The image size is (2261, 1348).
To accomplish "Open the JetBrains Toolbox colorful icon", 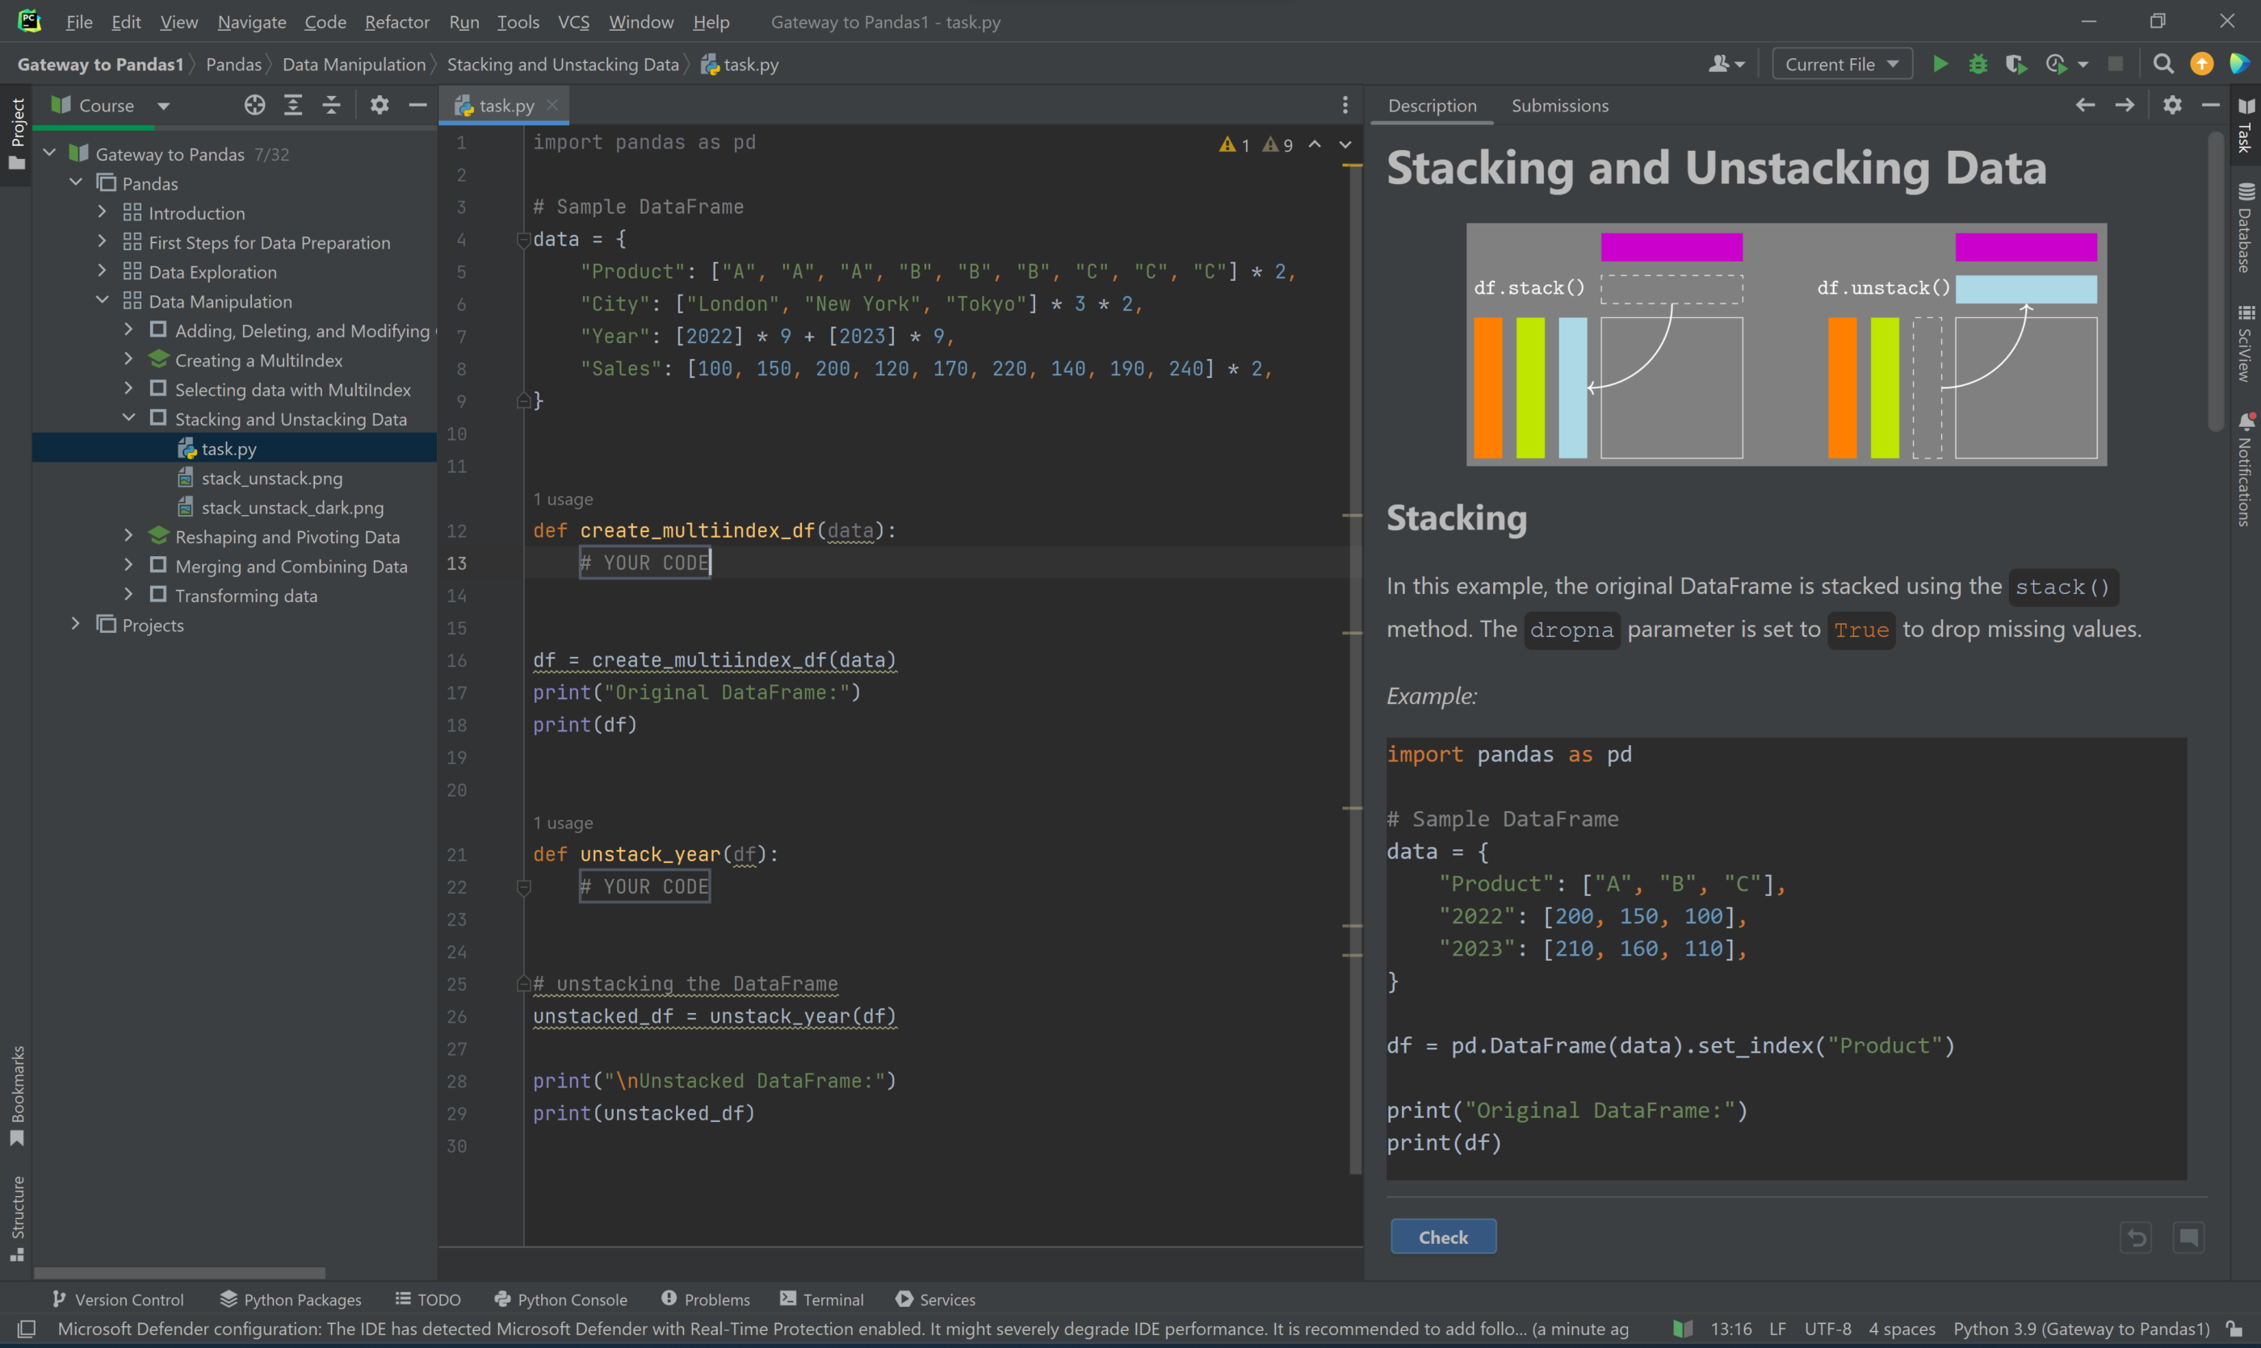I will (2238, 64).
